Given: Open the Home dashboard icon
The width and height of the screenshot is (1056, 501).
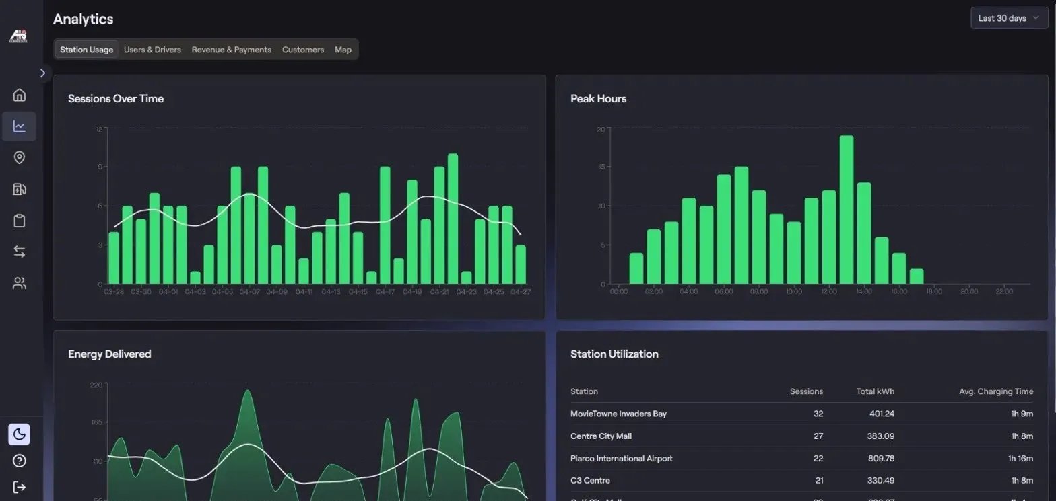Looking at the screenshot, I should [x=19, y=95].
